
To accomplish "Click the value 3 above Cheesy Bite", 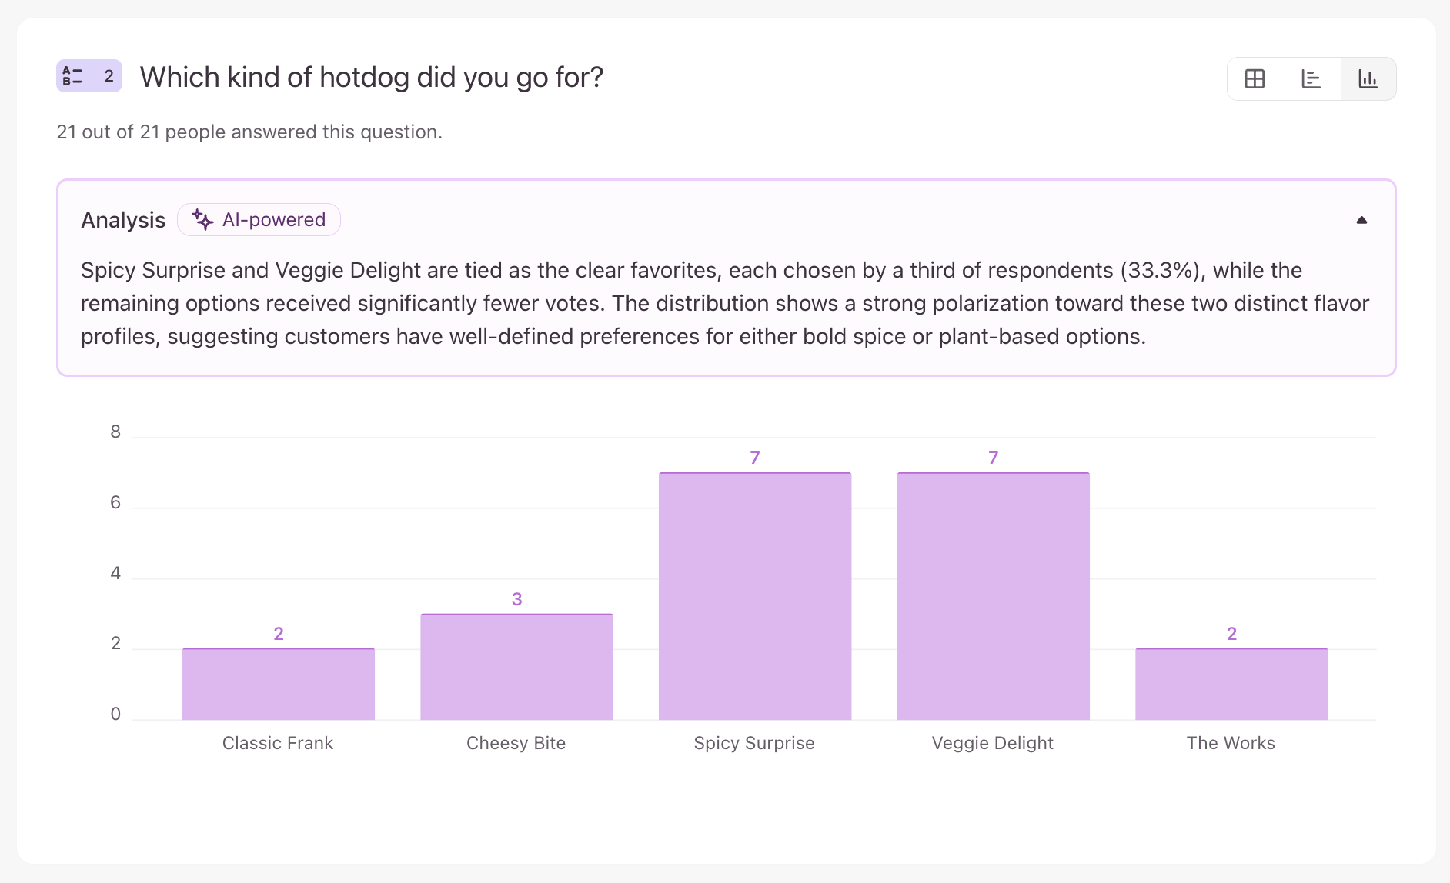I will click(x=517, y=599).
